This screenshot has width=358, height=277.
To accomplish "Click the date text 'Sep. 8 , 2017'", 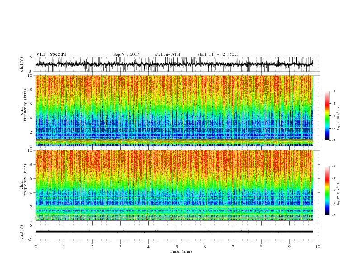I will [126, 54].
